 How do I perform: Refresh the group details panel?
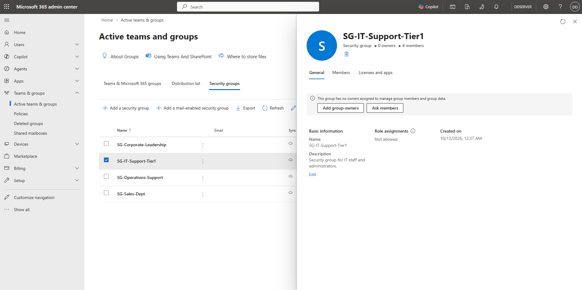click(x=563, y=22)
